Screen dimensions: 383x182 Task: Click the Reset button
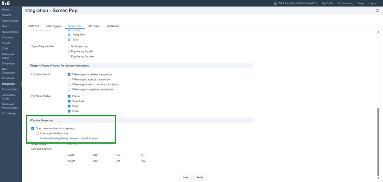pos(200,177)
